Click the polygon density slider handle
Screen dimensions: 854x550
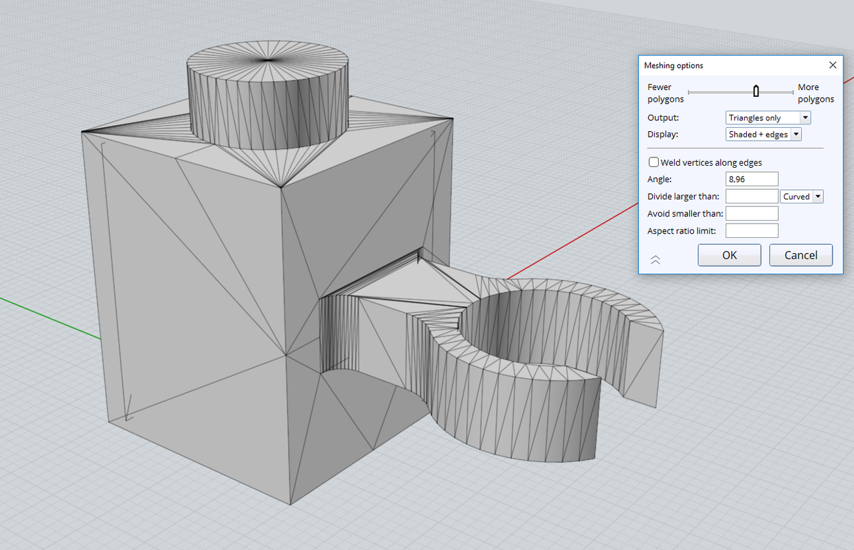[x=756, y=91]
